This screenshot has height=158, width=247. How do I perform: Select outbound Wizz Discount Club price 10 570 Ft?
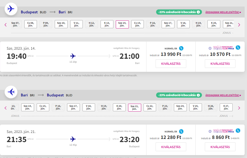pyautogui.click(x=220, y=63)
